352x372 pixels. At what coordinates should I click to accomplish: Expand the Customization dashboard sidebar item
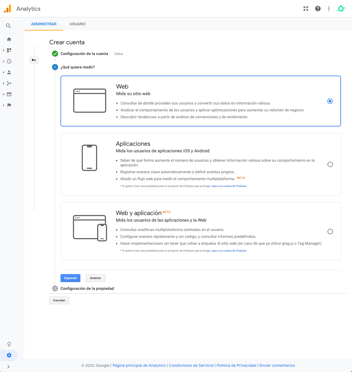tap(9, 50)
